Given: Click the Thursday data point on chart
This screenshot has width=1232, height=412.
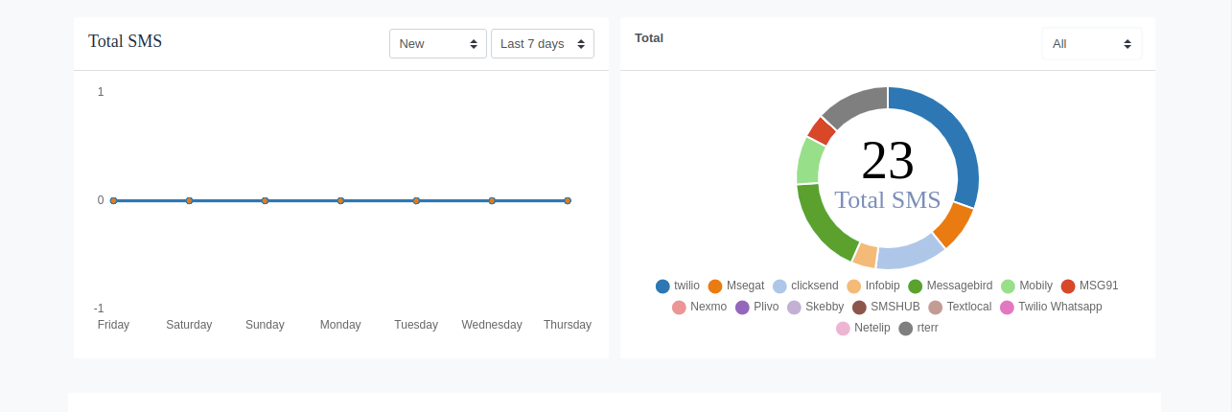Looking at the screenshot, I should [568, 200].
